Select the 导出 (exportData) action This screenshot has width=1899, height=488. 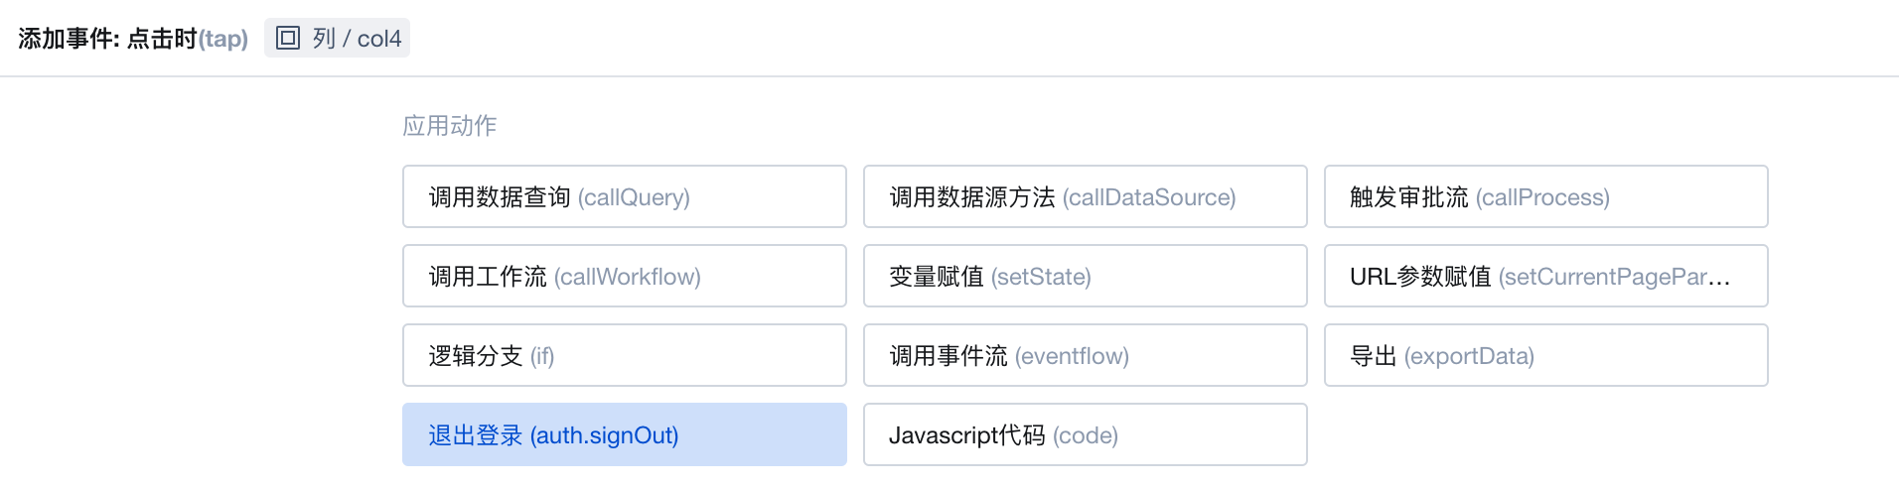click(x=1546, y=355)
